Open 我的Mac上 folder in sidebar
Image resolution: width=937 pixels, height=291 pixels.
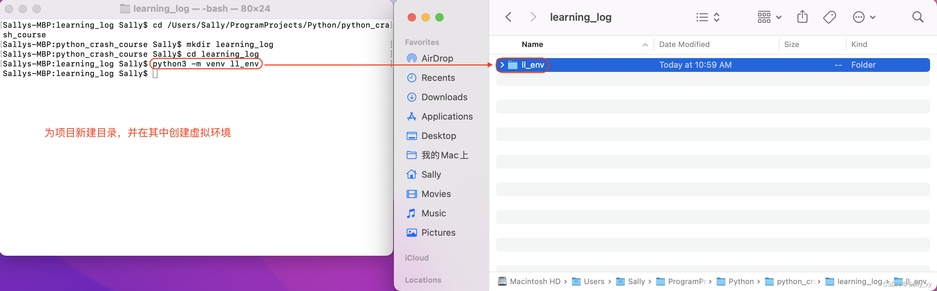coord(437,155)
